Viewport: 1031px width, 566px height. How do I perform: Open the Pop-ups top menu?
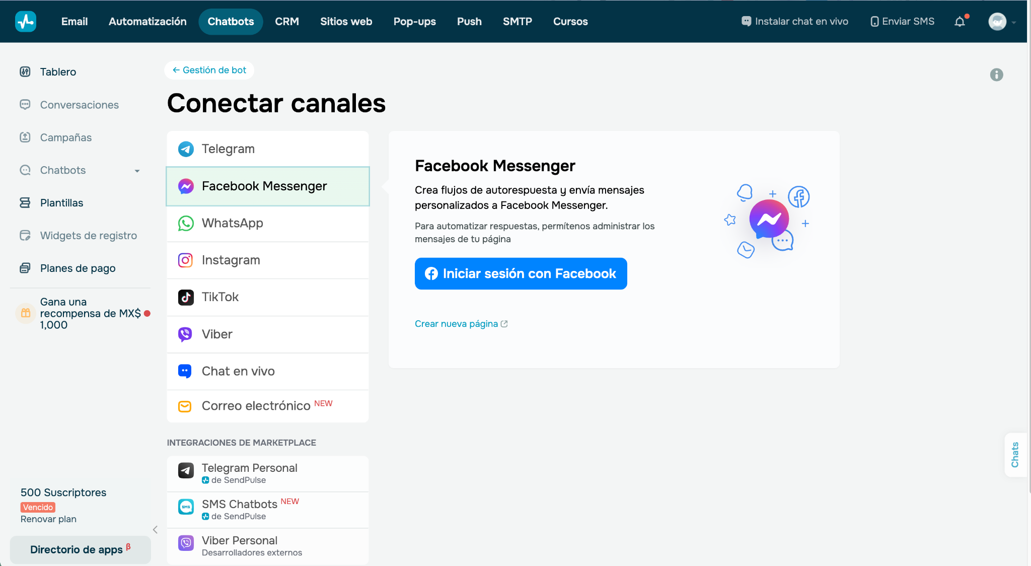click(x=415, y=21)
